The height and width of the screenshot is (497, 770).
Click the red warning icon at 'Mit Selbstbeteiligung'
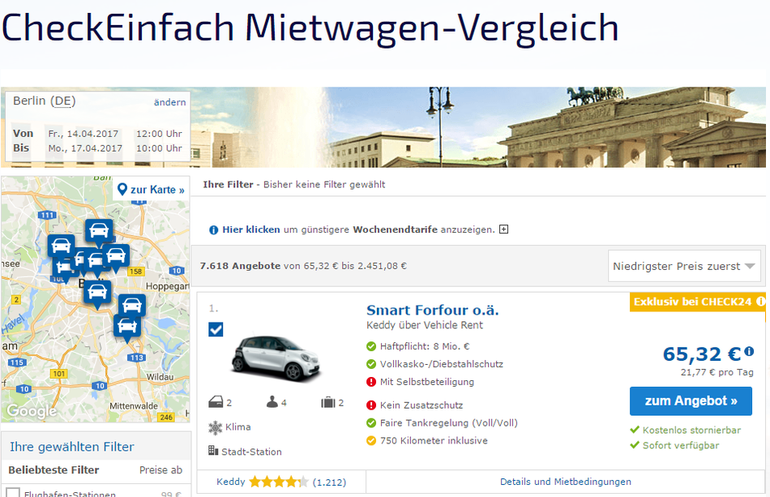pos(371,382)
